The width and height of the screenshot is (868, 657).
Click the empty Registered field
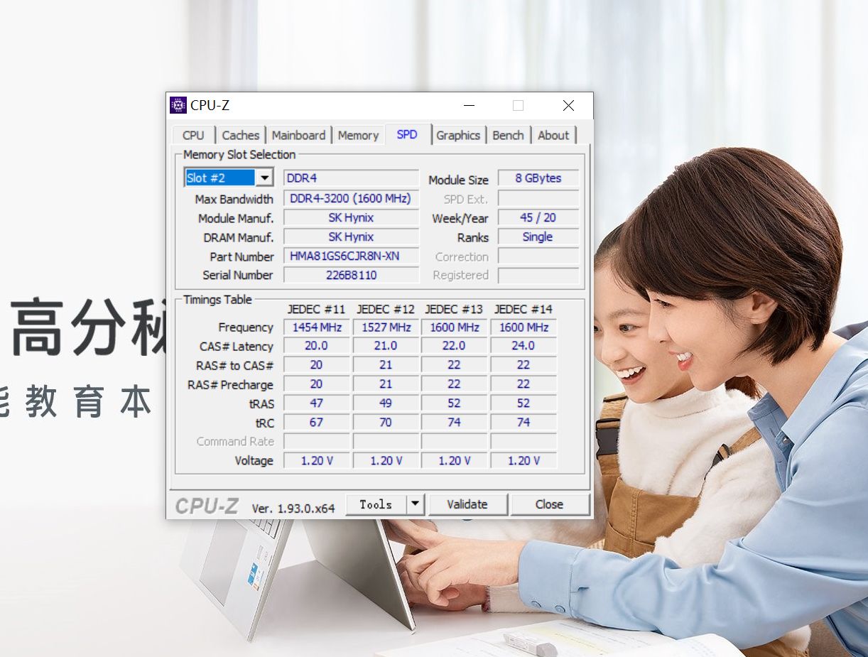pos(538,275)
